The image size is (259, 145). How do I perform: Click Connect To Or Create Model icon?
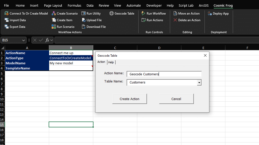click(6, 14)
